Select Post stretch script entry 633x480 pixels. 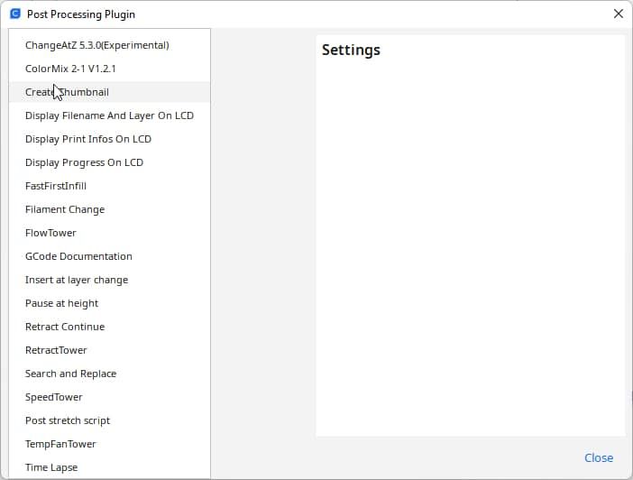point(68,420)
